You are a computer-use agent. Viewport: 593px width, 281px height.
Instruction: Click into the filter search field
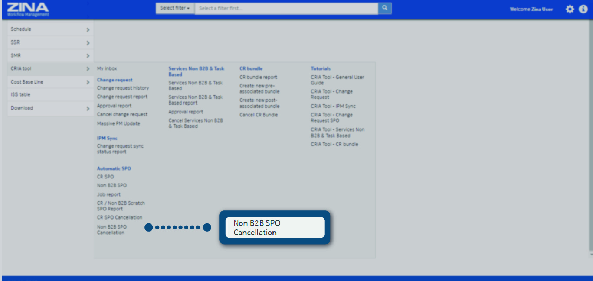(x=286, y=8)
